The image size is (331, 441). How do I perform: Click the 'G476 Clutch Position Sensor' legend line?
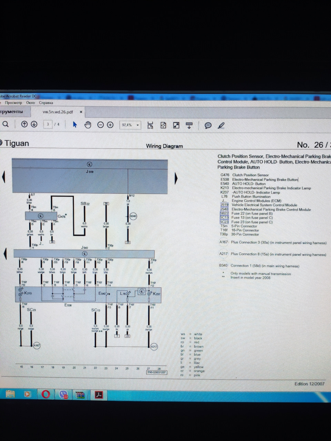click(245, 175)
